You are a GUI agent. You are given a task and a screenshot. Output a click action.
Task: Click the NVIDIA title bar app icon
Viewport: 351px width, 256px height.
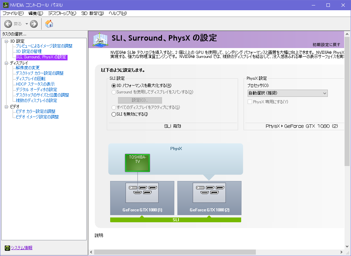[5, 5]
